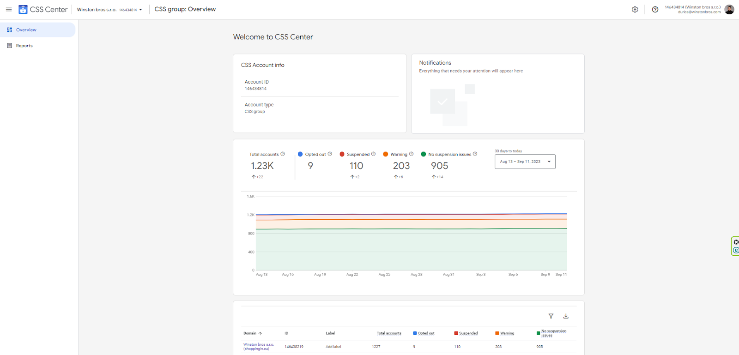Viewport: 739px width, 355px height.
Task: Click the ID column header
Action: click(x=286, y=333)
